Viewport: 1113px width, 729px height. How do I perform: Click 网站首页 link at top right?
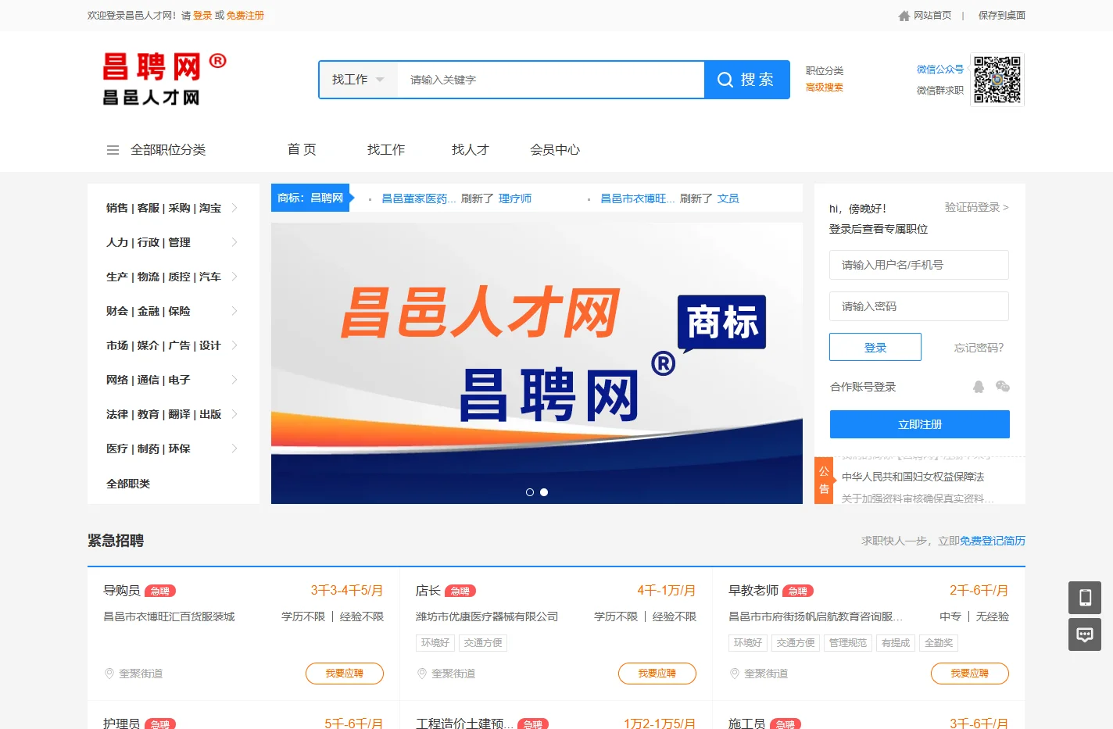pyautogui.click(x=932, y=16)
